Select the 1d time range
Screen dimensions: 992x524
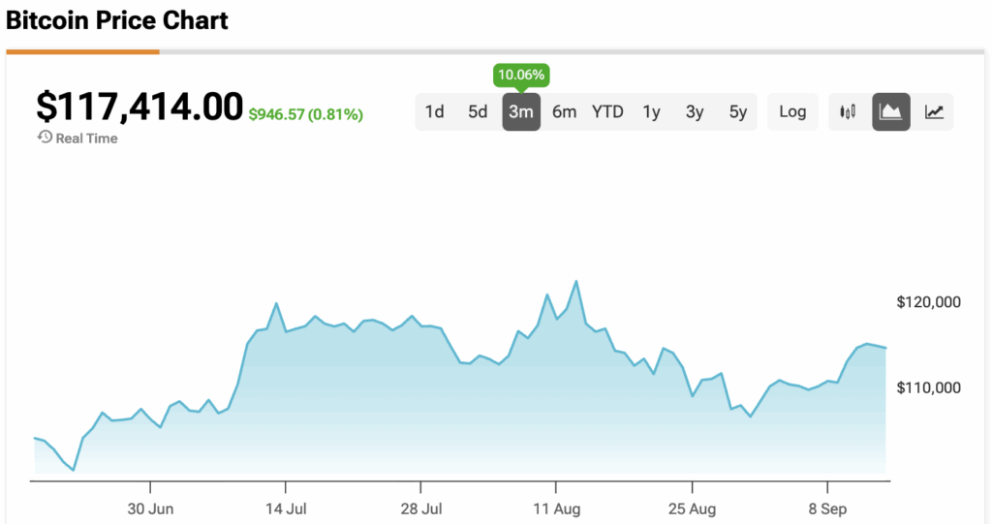tap(435, 111)
